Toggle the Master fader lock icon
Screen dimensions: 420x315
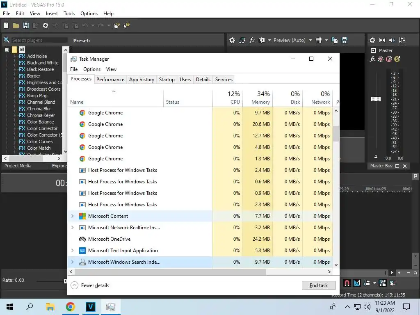click(376, 157)
